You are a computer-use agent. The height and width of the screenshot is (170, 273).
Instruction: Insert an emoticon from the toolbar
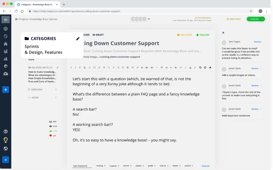(128, 68)
